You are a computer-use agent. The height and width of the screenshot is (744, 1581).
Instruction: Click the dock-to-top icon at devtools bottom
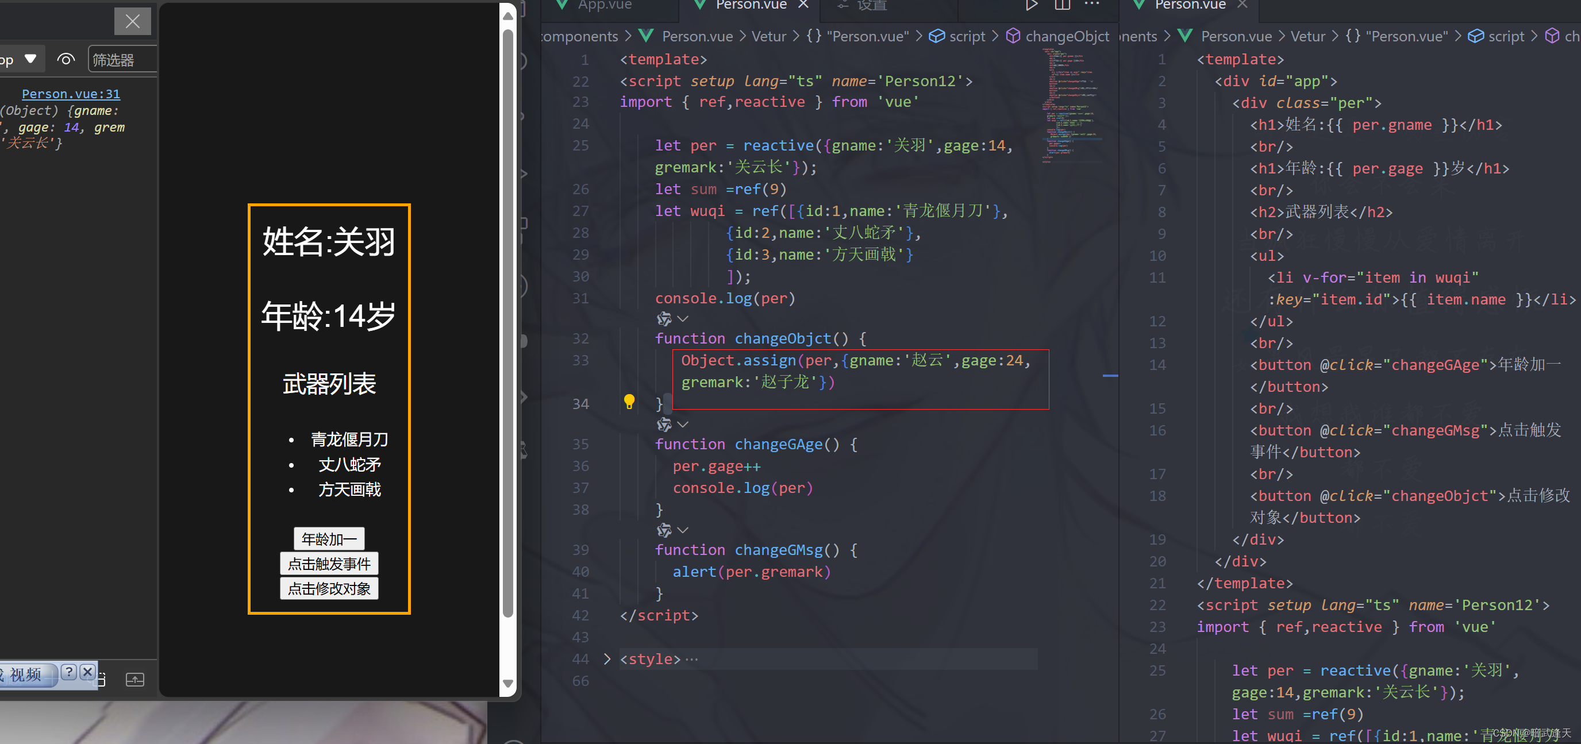(135, 680)
